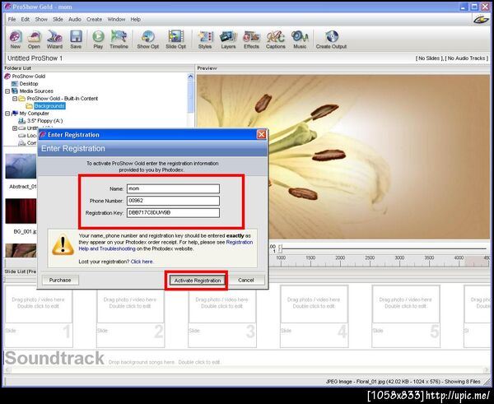Select empty slide slot 4
Screen dimensions: 494x404
click(x=315, y=317)
